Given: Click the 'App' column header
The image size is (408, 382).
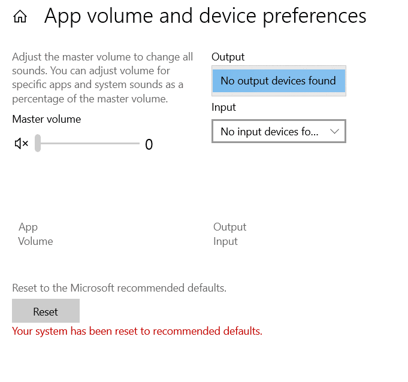Looking at the screenshot, I should coord(28,227).
